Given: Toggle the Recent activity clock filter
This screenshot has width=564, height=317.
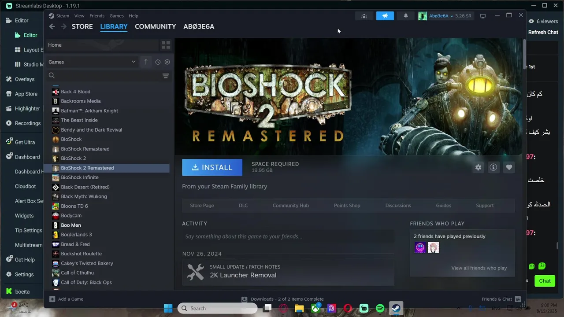Looking at the screenshot, I should coord(158,62).
